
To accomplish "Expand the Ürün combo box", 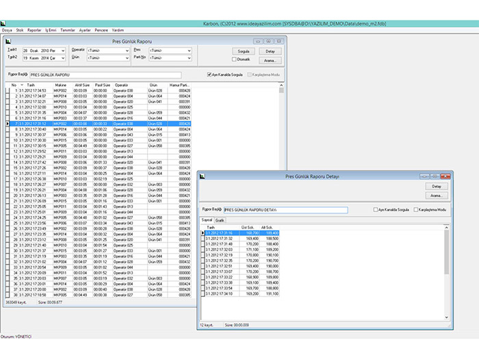I will tap(127, 59).
